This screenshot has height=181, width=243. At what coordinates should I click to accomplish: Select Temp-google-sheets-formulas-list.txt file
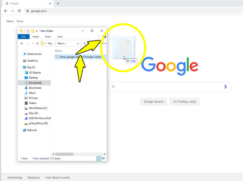pos(80,57)
